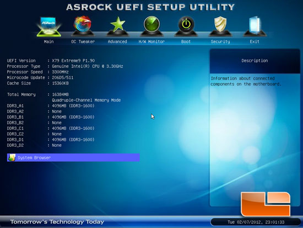Go to the Advanced tab label
The image size is (303, 228).
117,41
